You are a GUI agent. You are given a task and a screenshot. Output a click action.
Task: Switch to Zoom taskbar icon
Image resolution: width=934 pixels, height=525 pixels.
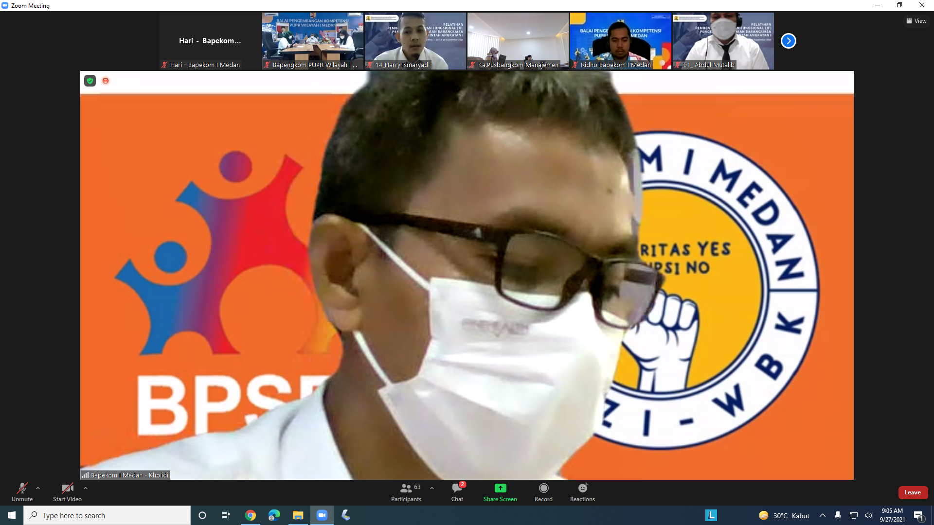[322, 515]
